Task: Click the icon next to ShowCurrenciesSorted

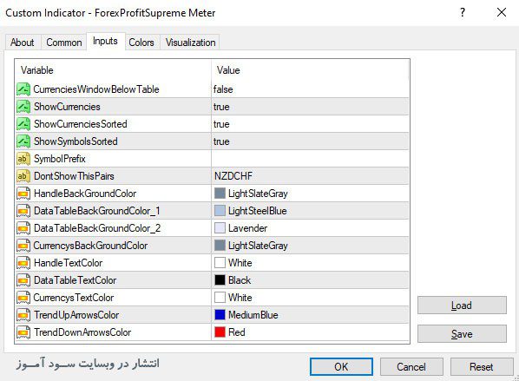Action: click(x=23, y=124)
